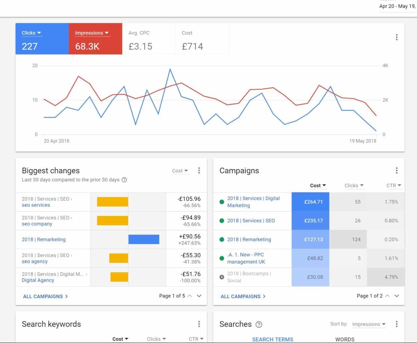
Task: Open Cost dropdown in Biggest changes
Action: (180, 171)
